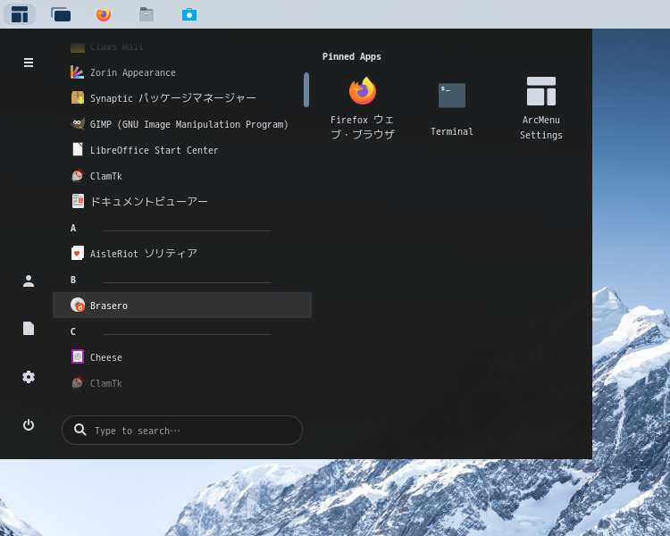Click the Terminal label under pinned apps
The width and height of the screenshot is (670, 536).
(x=452, y=131)
